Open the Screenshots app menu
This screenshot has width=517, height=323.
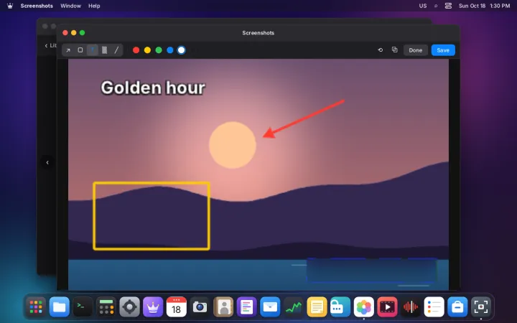pyautogui.click(x=37, y=6)
